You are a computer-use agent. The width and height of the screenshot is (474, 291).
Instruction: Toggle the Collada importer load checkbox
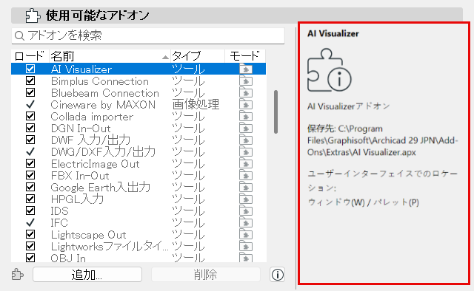(30, 116)
